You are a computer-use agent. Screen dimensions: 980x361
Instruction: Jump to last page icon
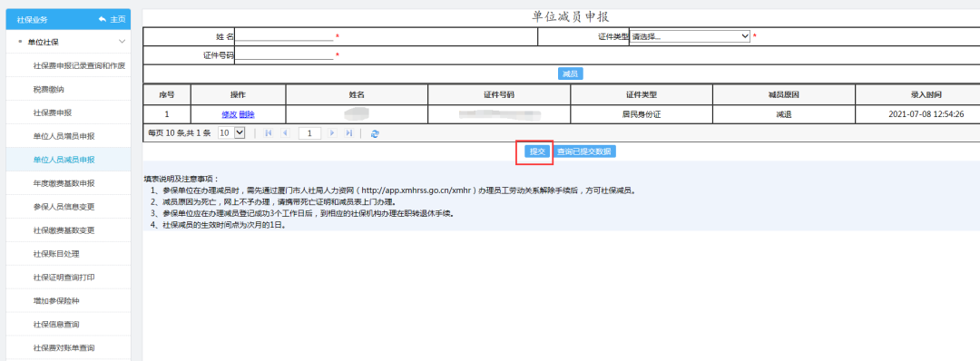(x=348, y=133)
